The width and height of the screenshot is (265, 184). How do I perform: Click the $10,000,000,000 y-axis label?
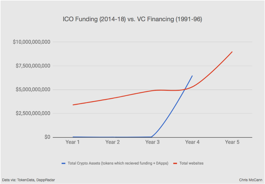(x=31, y=42)
